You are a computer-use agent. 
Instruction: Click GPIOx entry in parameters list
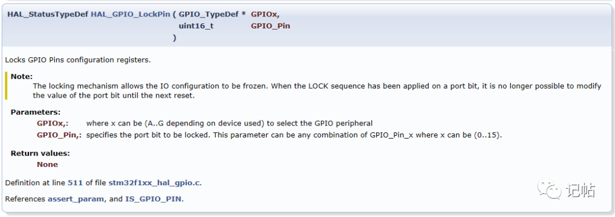coord(53,123)
